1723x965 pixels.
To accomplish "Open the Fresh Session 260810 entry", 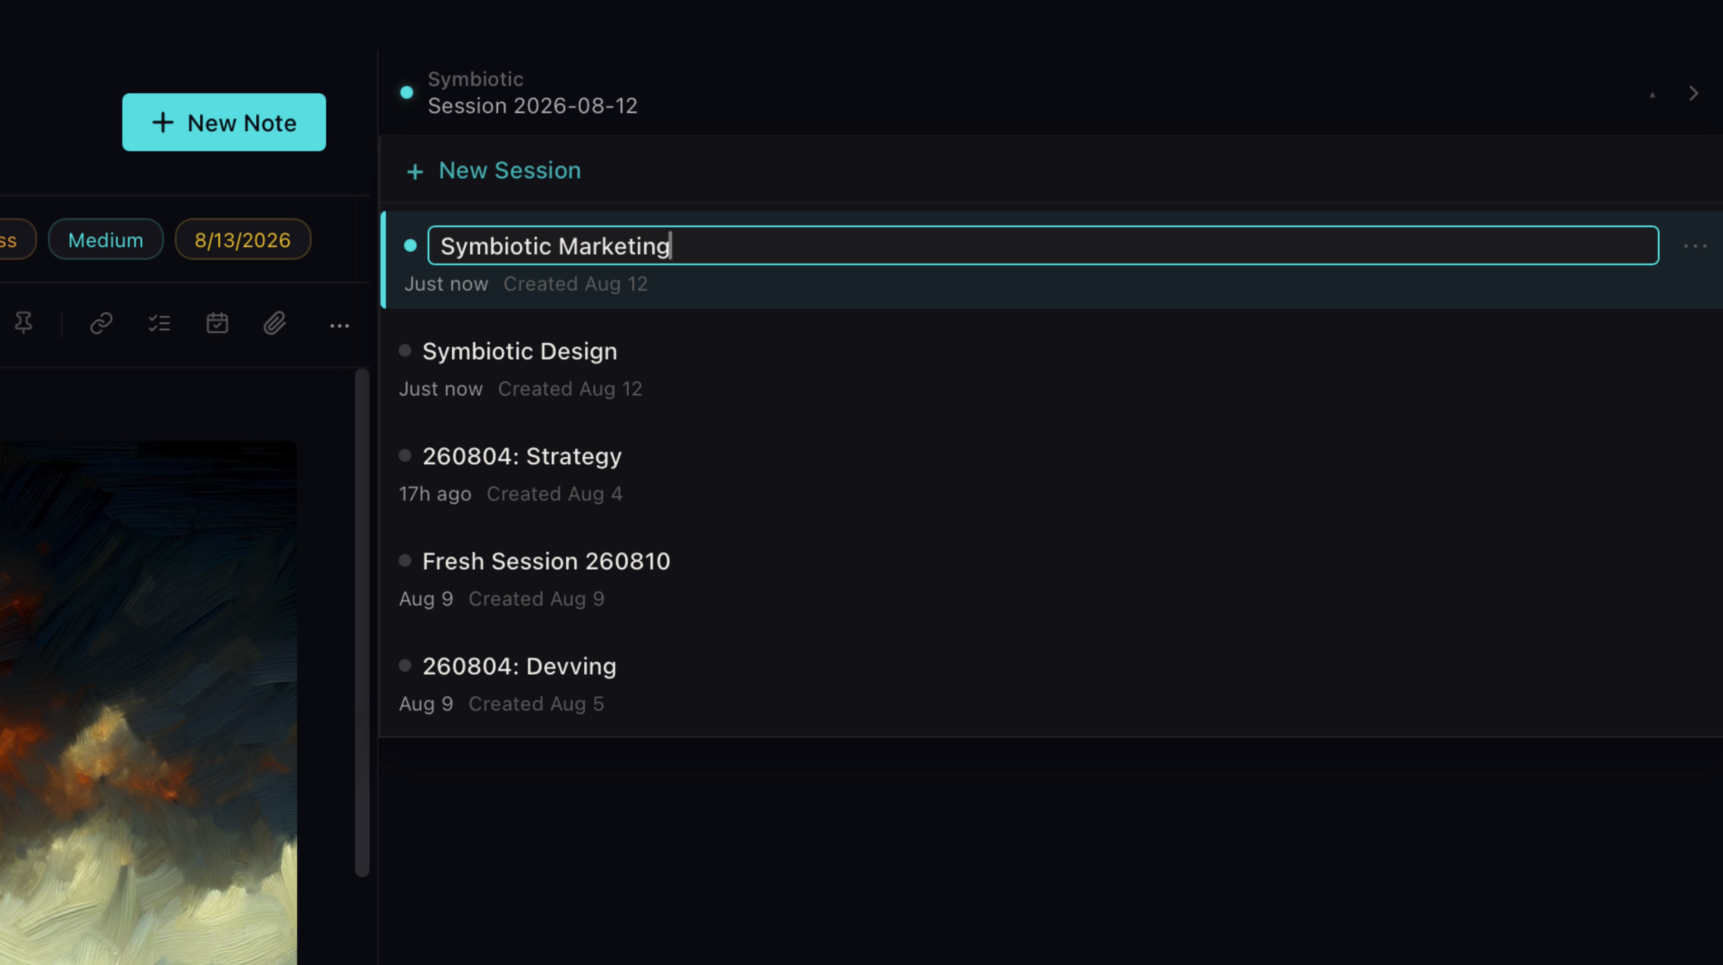I will [1051, 579].
